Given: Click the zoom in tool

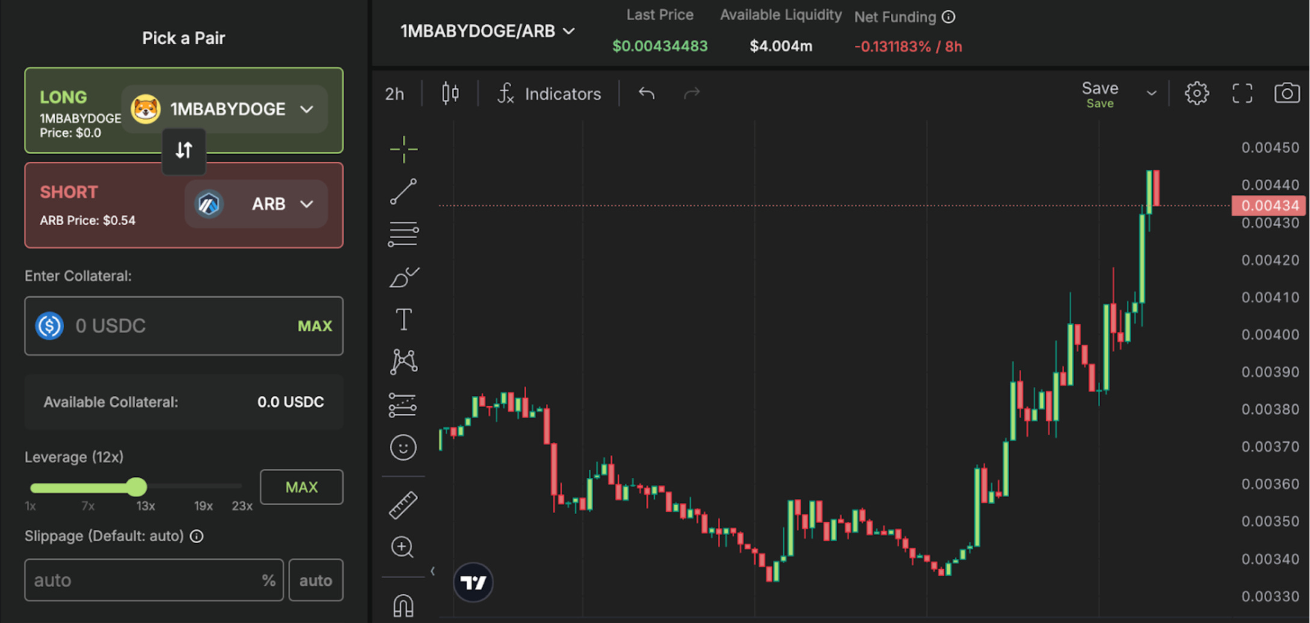Looking at the screenshot, I should 402,547.
